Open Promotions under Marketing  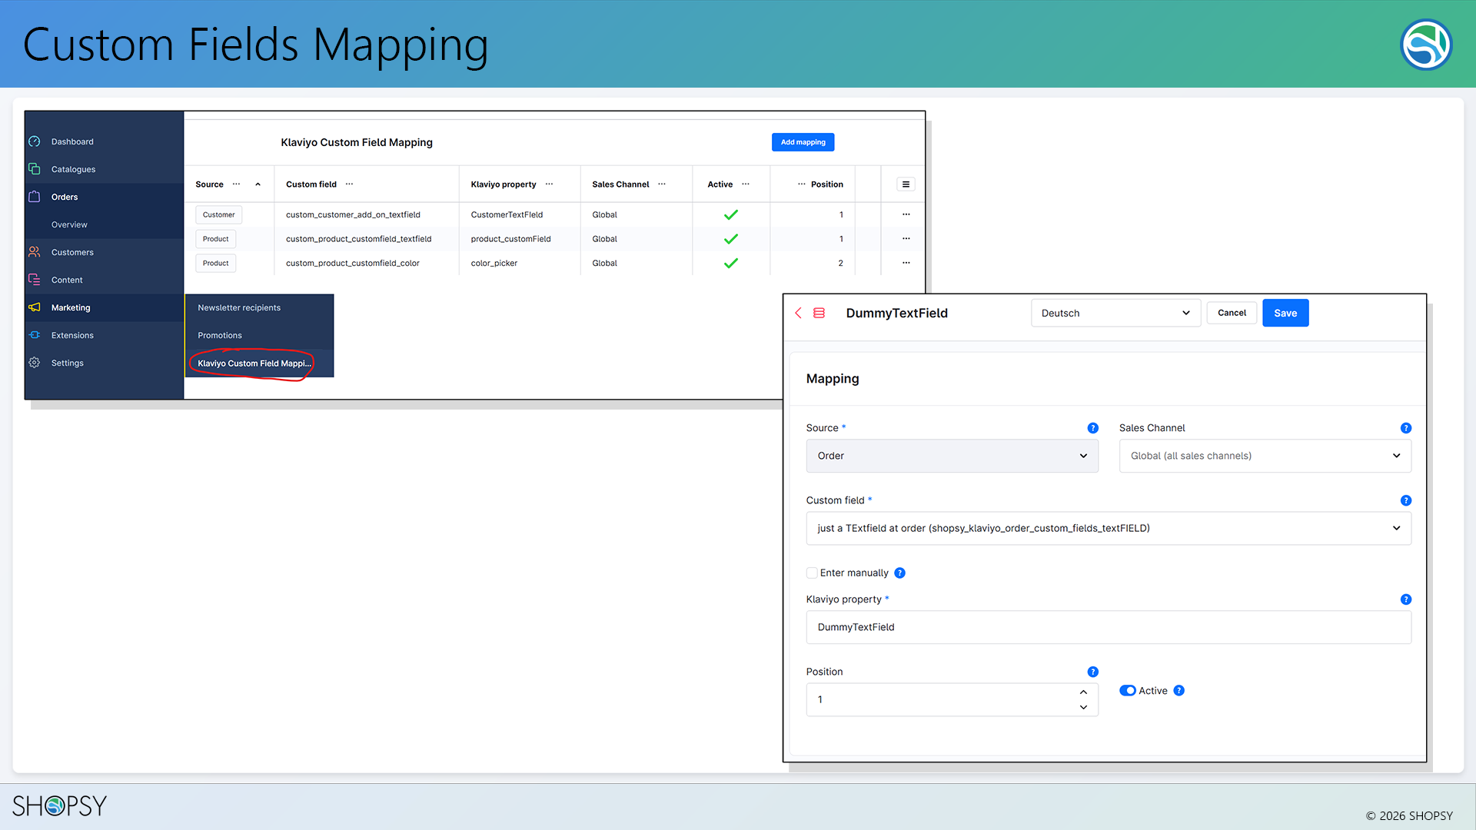pos(220,335)
